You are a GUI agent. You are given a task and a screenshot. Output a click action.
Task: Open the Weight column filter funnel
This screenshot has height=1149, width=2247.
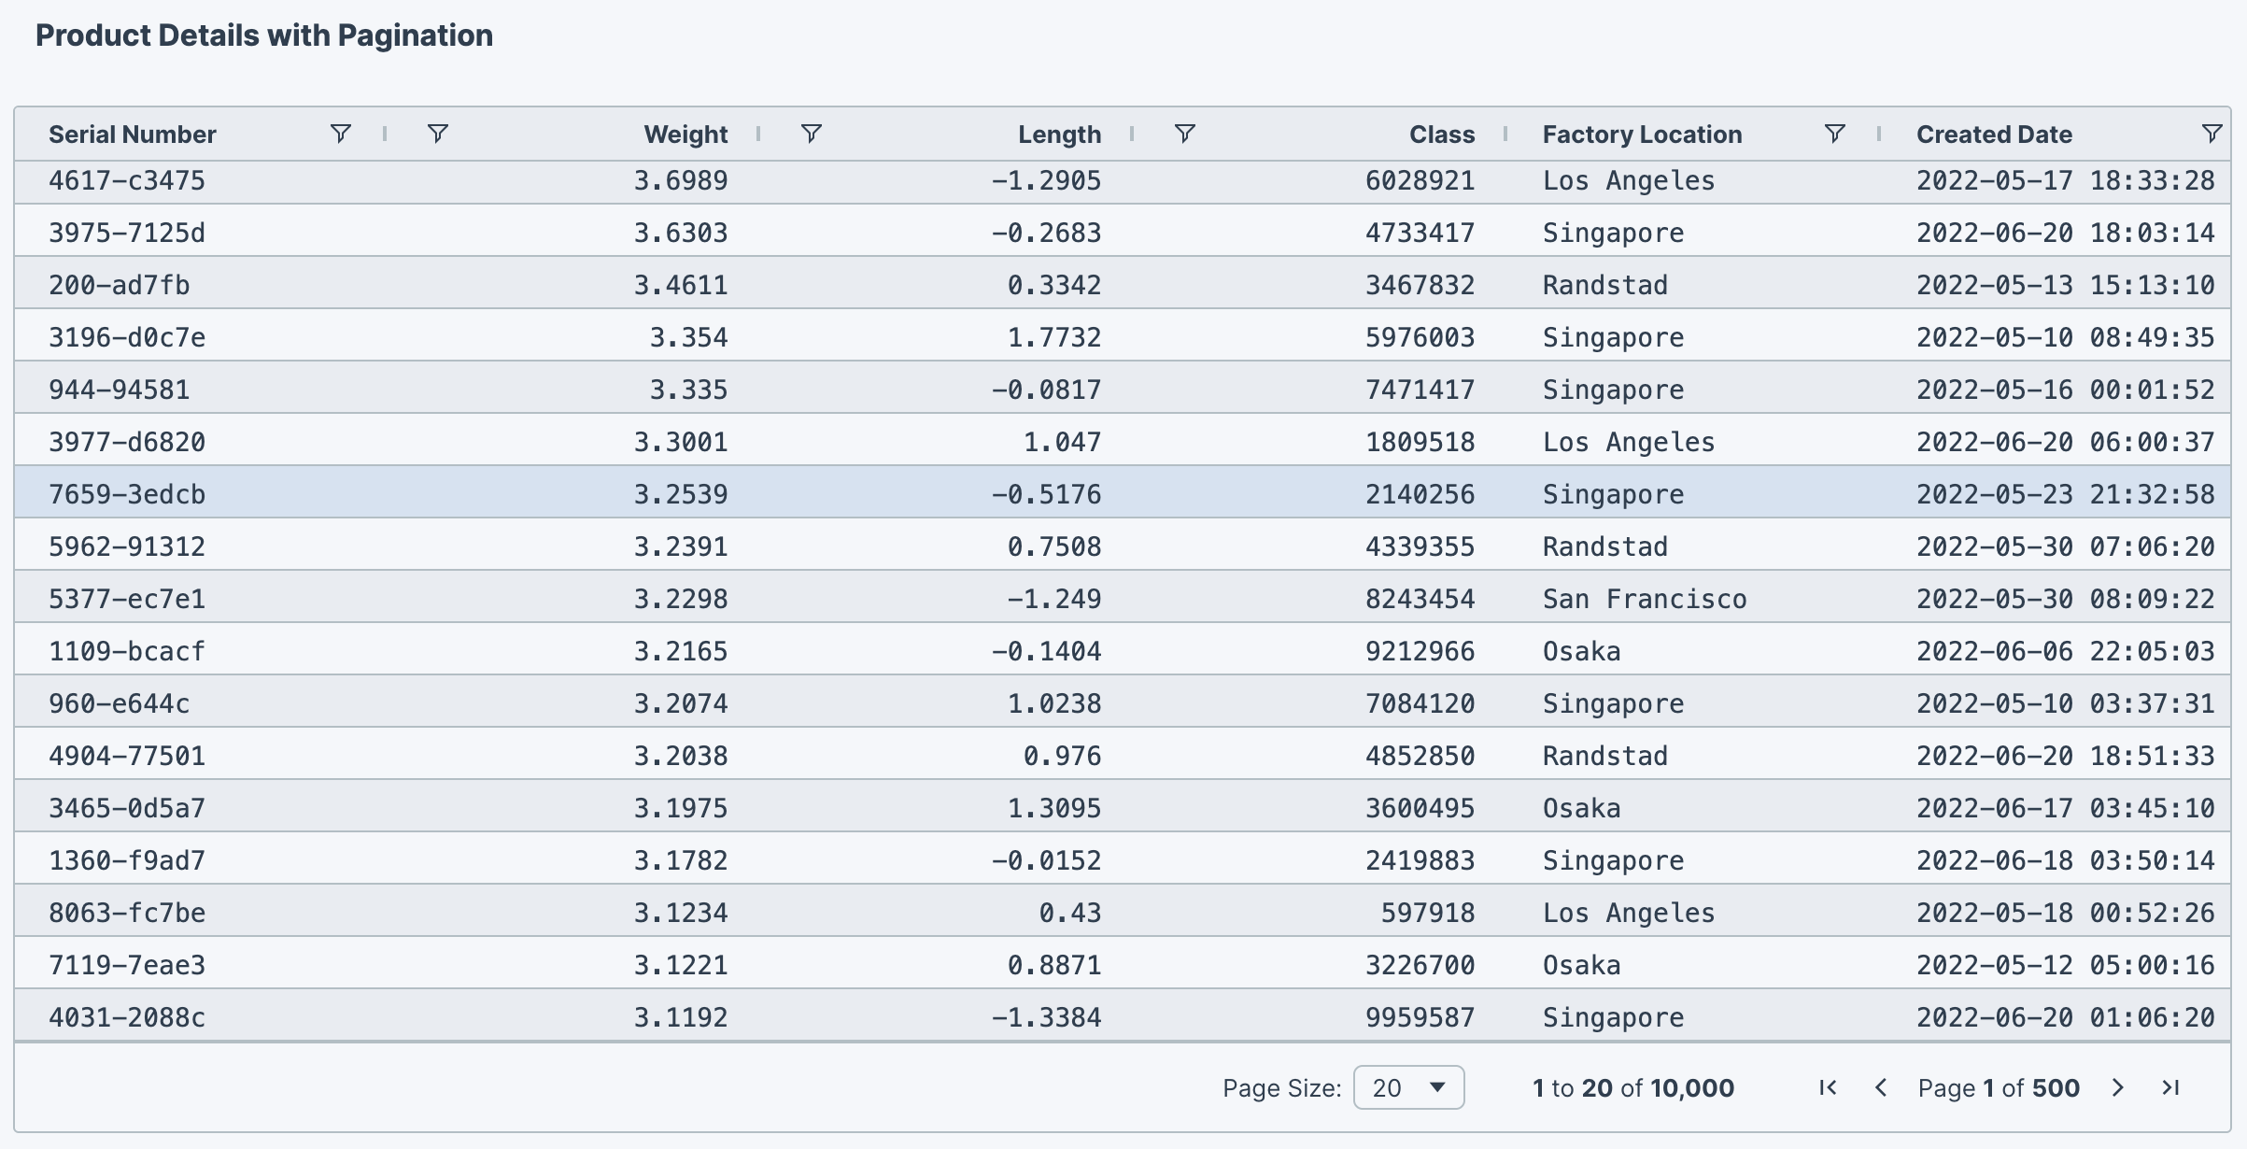(x=810, y=134)
